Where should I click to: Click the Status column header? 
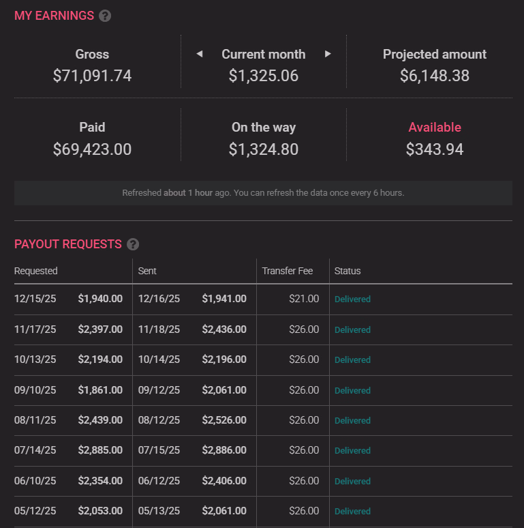tap(348, 271)
